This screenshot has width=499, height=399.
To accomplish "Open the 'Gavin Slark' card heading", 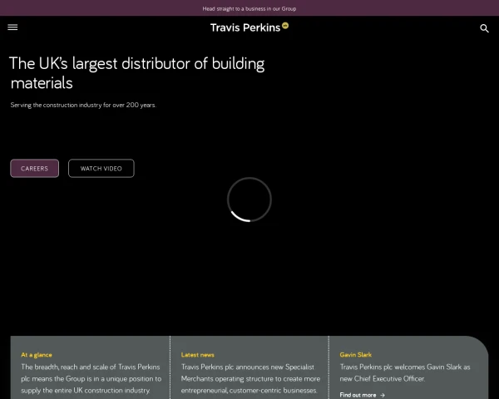I will (355, 355).
